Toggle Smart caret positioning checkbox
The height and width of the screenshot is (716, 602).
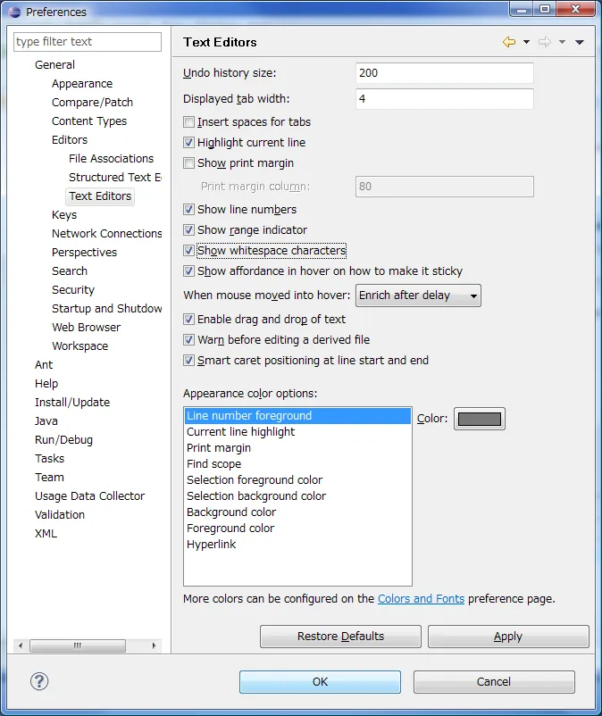188,361
